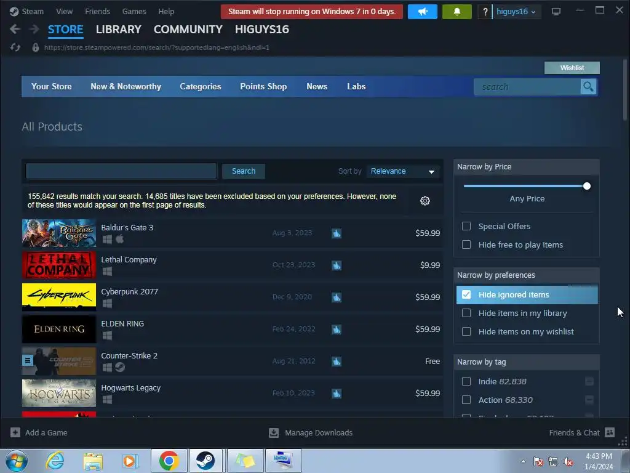Click the Wishlist button
630x473 pixels.
coord(572,68)
